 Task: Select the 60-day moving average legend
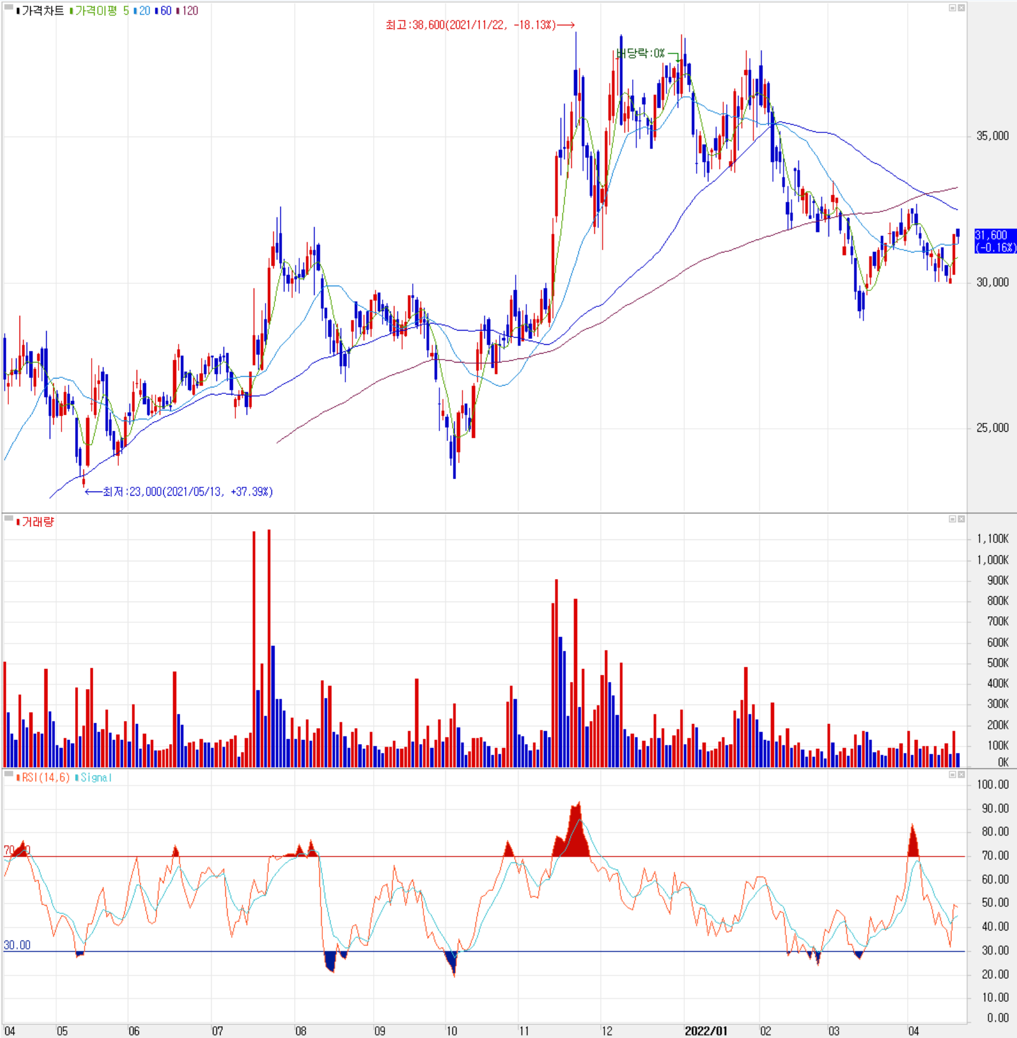pos(166,11)
